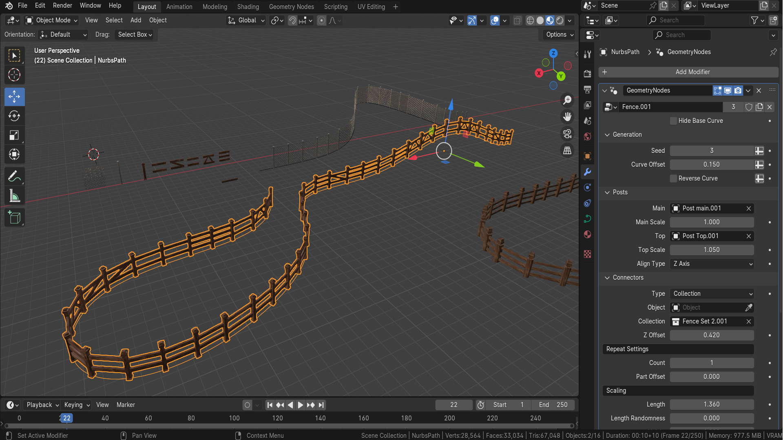
Task: Select the Scale tool
Action: pyautogui.click(x=14, y=135)
